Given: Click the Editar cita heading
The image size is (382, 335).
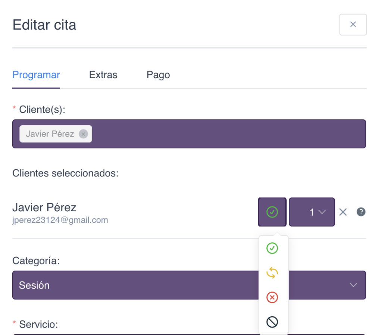Looking at the screenshot, I should click(x=44, y=25).
